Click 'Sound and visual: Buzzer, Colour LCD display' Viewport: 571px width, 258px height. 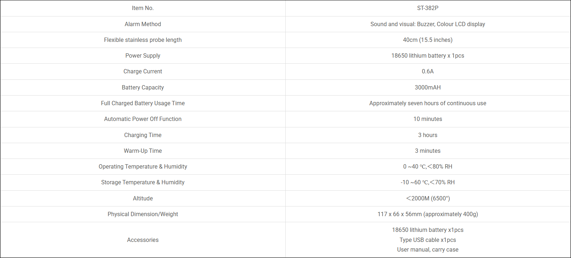pos(427,24)
